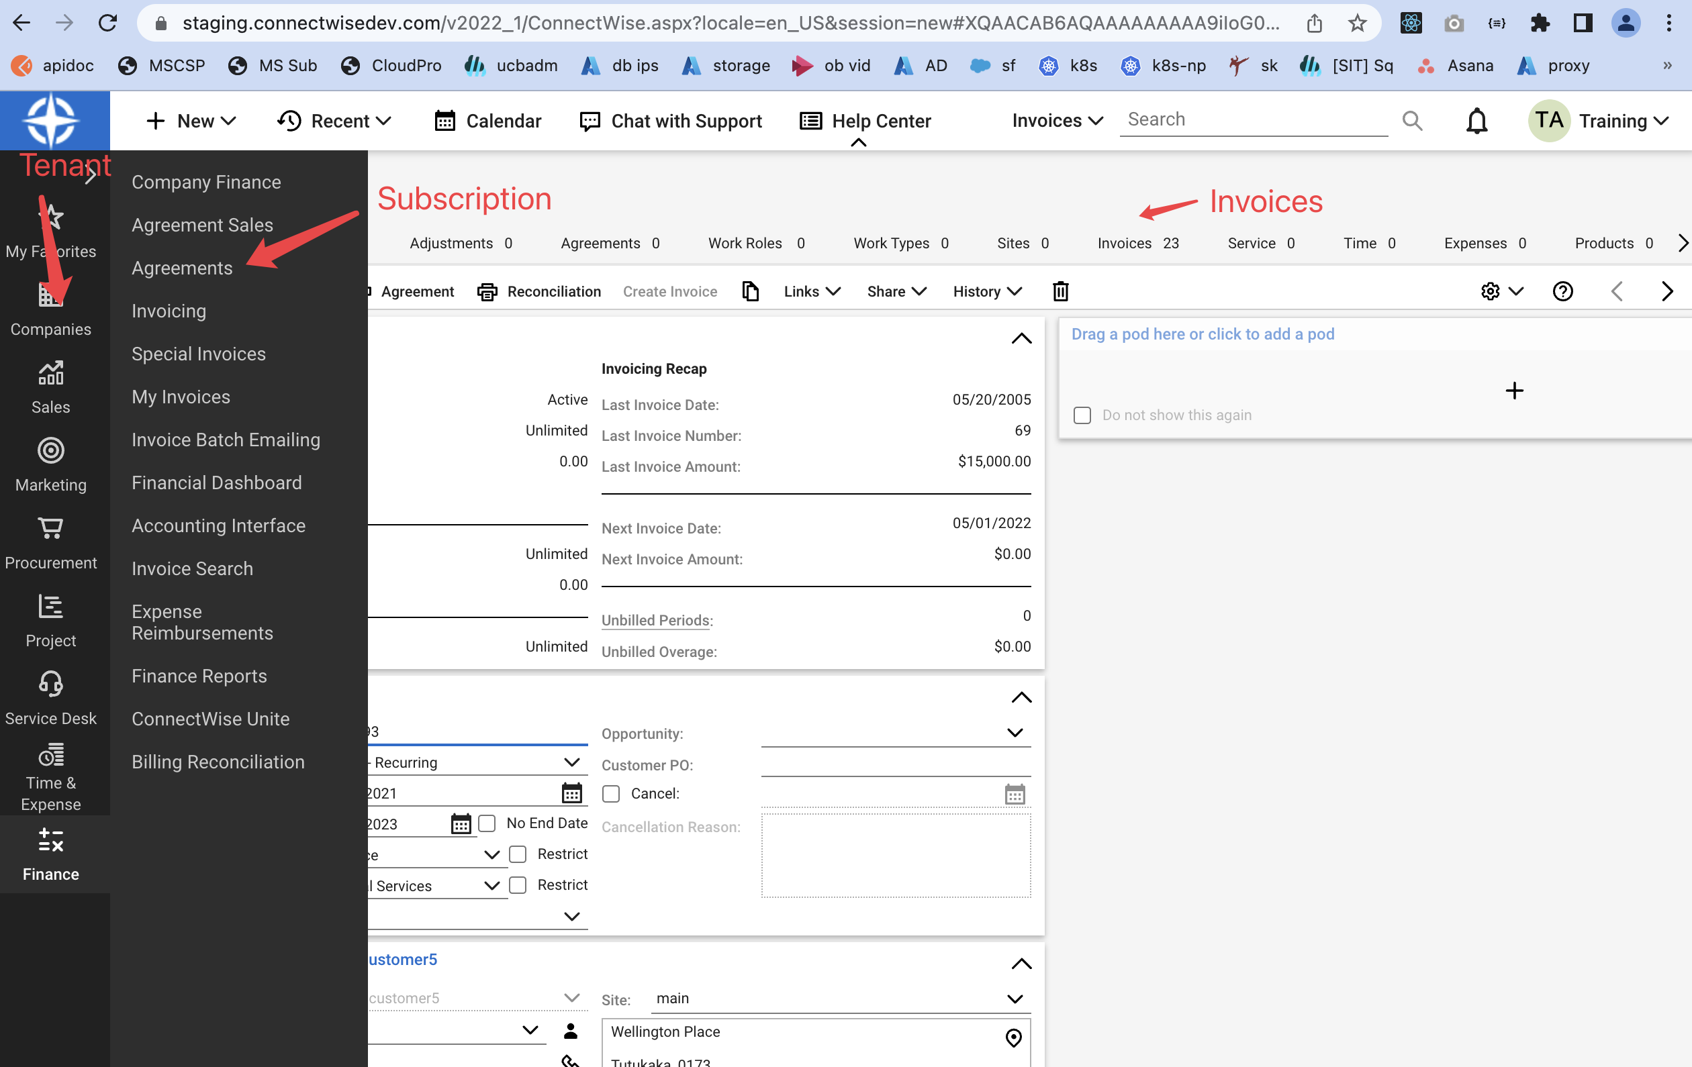Select Billing Reconciliation menu item

coord(218,762)
